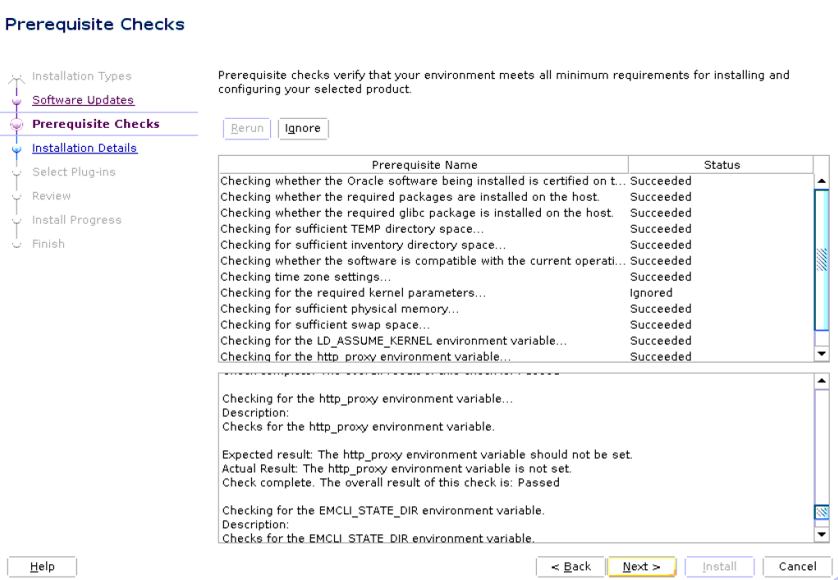Open the Installation Details link
The width and height of the screenshot is (838, 580).
[85, 148]
